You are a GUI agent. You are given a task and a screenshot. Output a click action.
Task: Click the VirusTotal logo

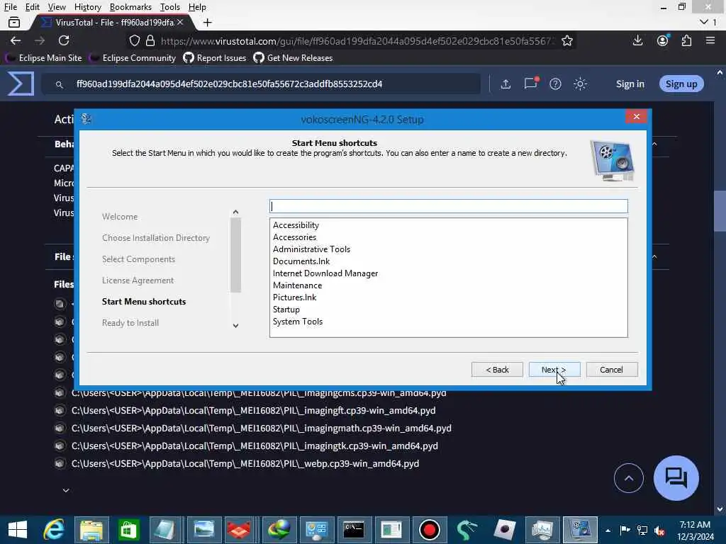21,84
